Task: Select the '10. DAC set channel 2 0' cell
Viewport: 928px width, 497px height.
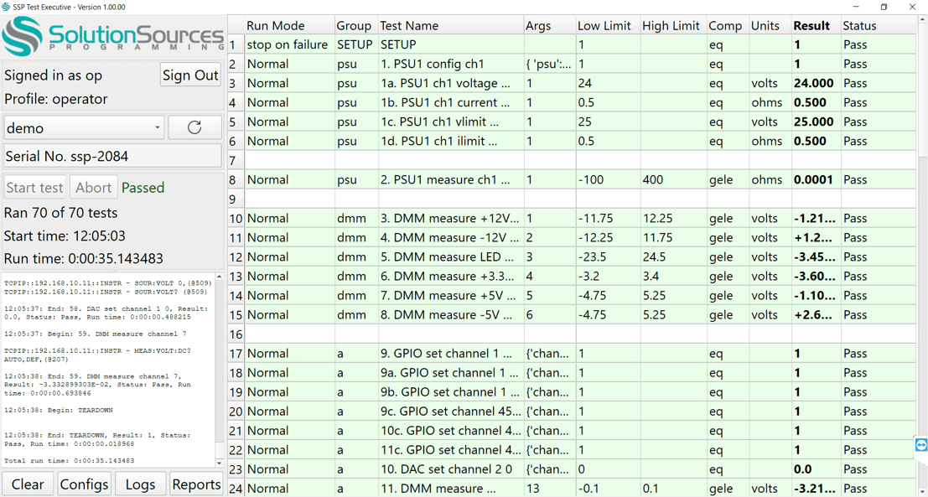Action: (451, 469)
